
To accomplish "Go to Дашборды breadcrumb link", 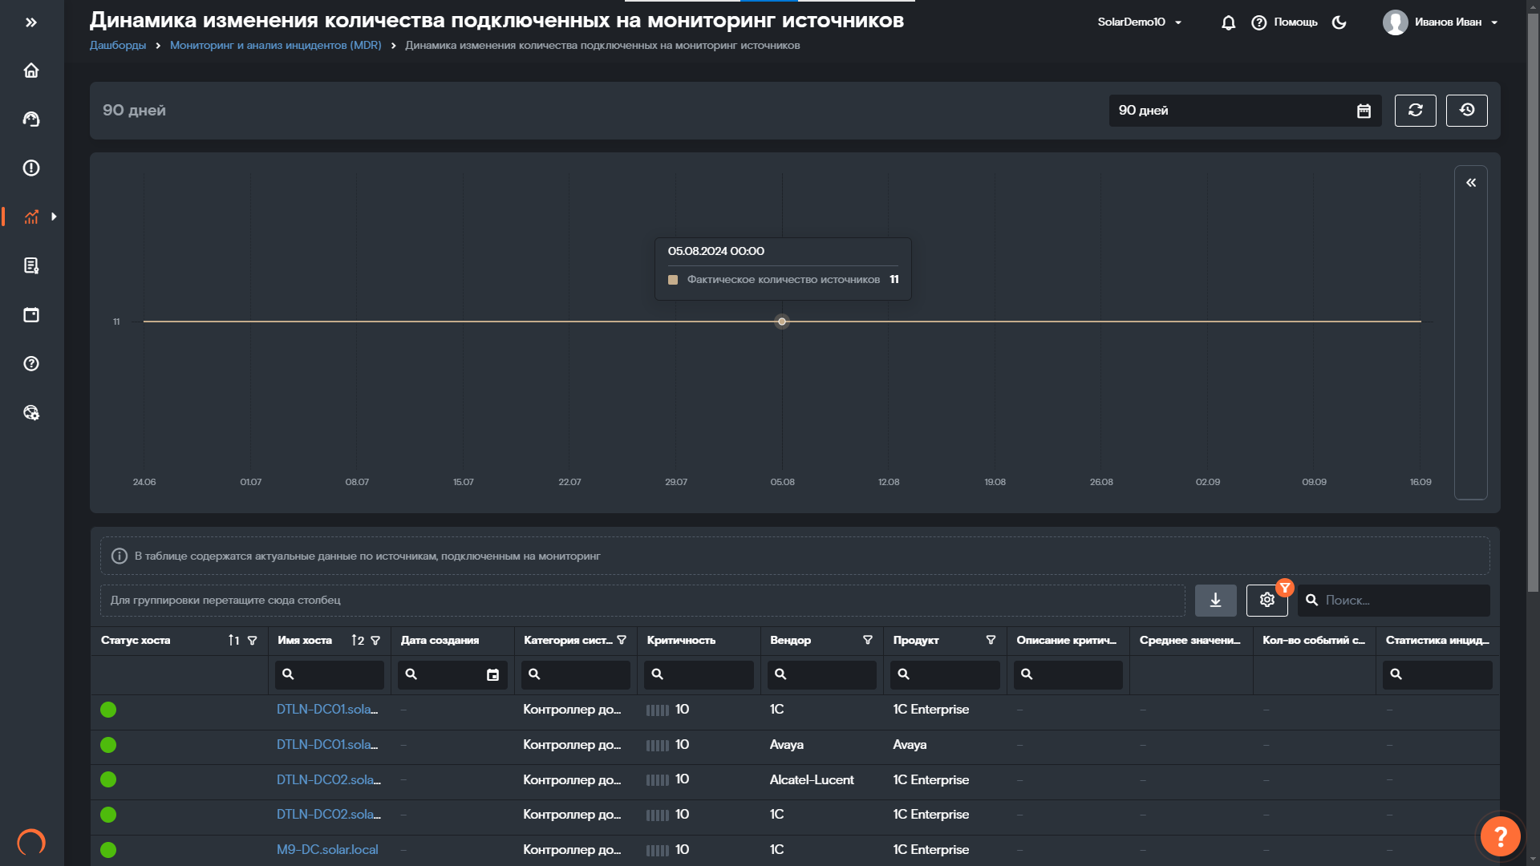I will click(118, 46).
